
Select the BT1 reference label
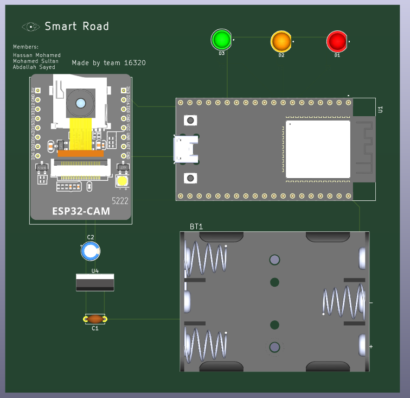(x=196, y=226)
